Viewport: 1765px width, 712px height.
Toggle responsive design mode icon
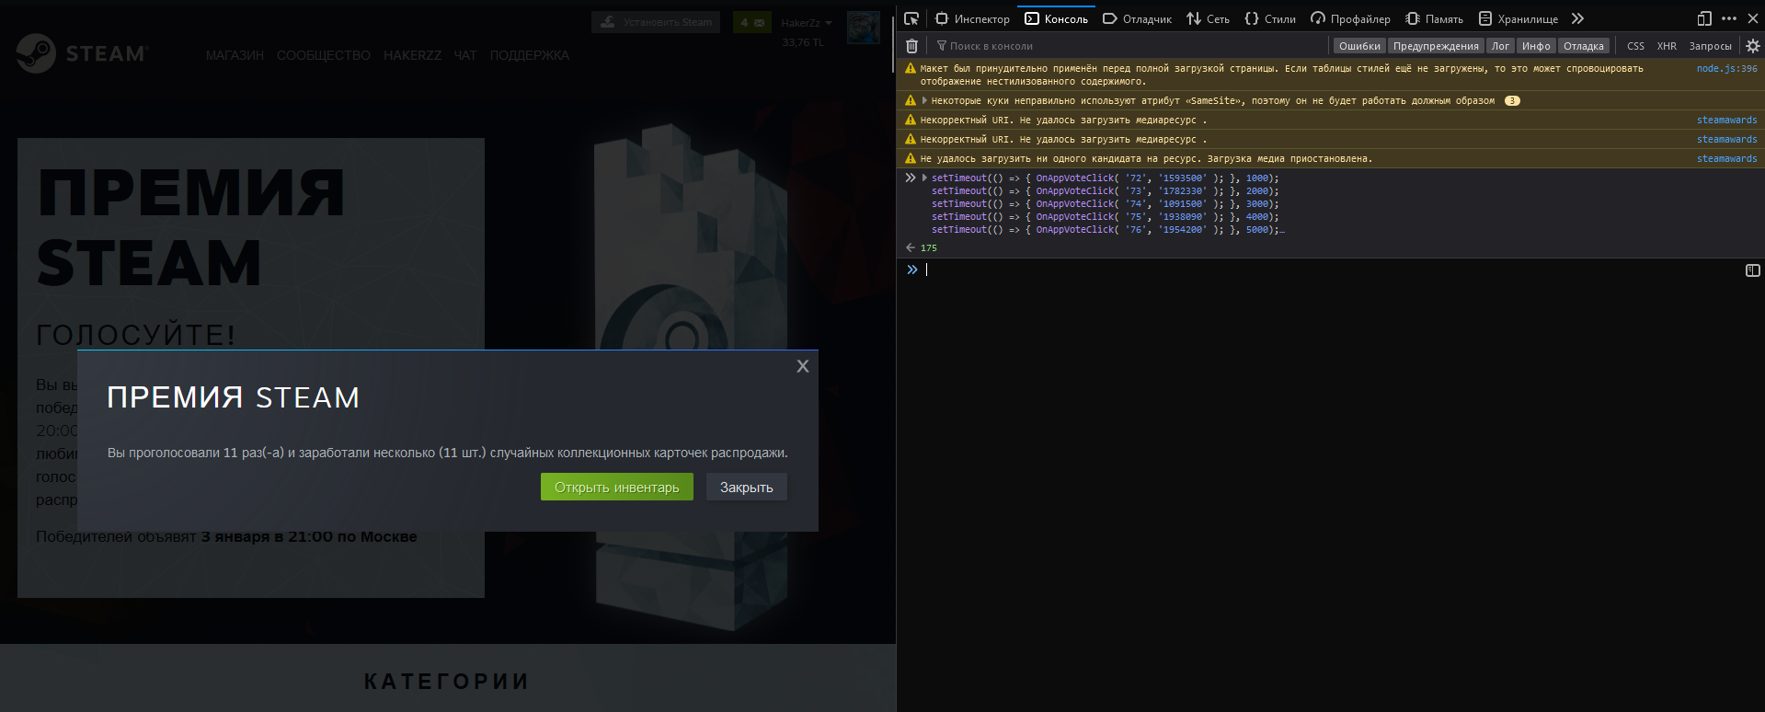(1704, 18)
